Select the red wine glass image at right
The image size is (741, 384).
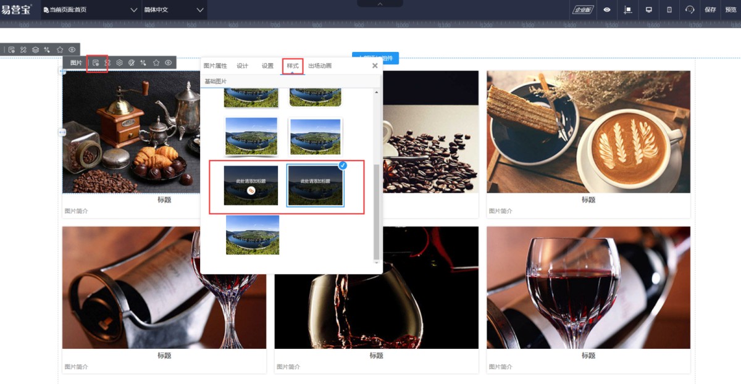click(x=588, y=288)
